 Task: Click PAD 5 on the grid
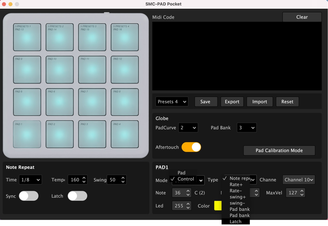click(x=27, y=102)
